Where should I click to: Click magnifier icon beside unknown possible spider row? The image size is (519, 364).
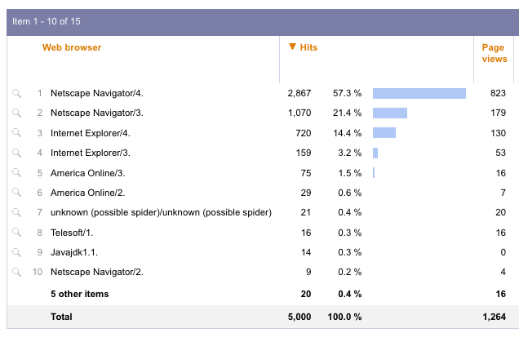tap(16, 213)
